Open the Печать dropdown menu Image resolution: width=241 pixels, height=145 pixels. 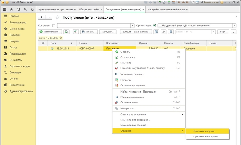(x=89, y=32)
